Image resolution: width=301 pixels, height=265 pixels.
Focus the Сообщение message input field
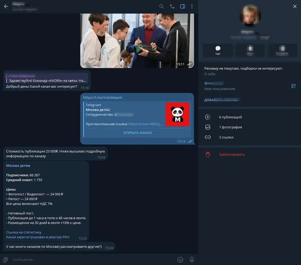[x=93, y=260]
